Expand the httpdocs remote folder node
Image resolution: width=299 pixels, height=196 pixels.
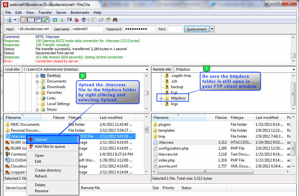point(161,98)
